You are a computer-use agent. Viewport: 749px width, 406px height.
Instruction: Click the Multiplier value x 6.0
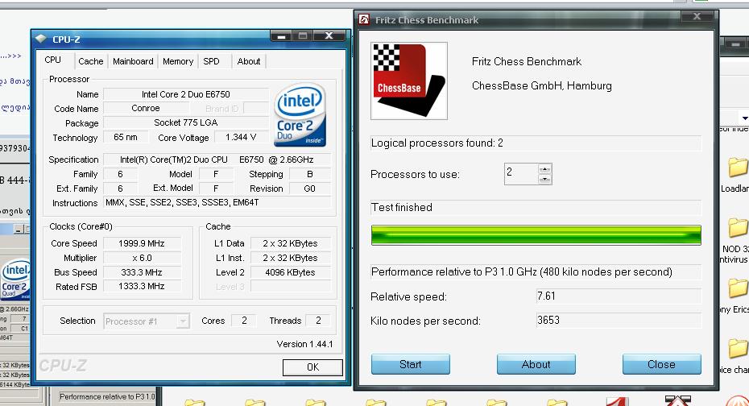(142, 258)
